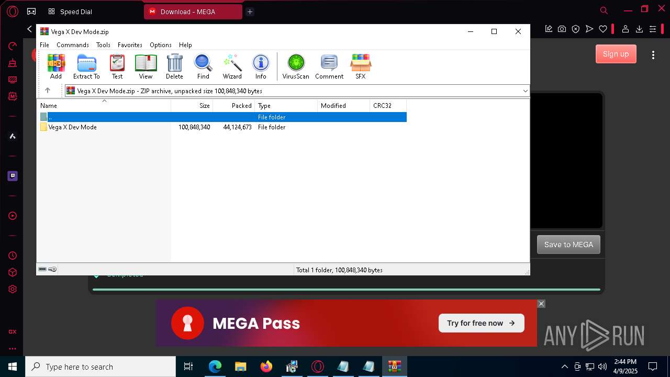This screenshot has width=670, height=377.
Task: Show archive Info
Action: (x=261, y=66)
